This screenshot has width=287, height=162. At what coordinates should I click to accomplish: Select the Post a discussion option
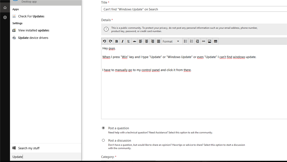click(x=103, y=140)
